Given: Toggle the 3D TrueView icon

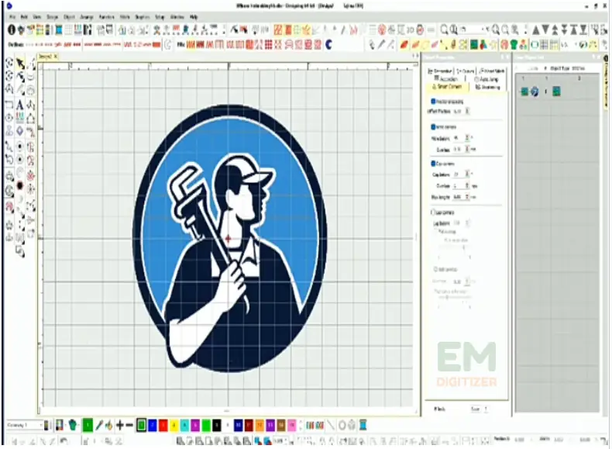Looking at the screenshot, I should coord(411,29).
